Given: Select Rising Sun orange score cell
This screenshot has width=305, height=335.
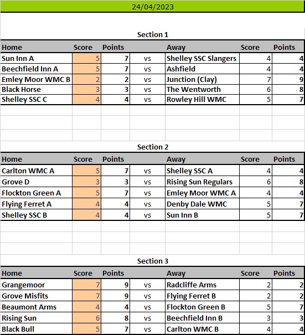Looking at the screenshot, I should tap(86, 318).
